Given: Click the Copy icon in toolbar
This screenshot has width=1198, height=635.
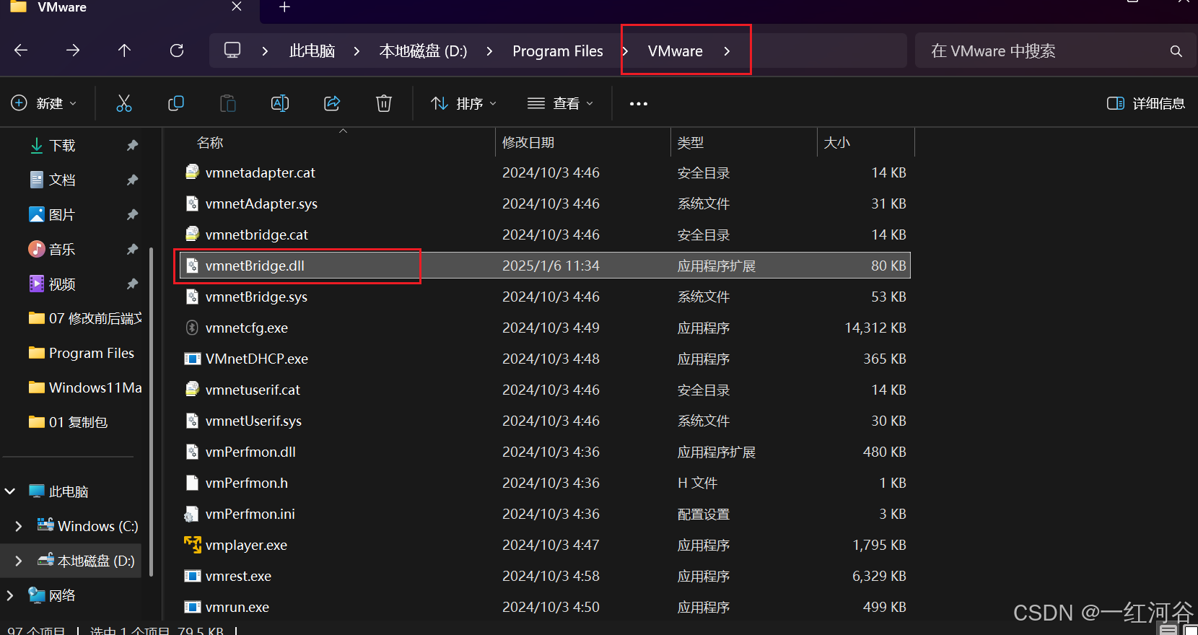Looking at the screenshot, I should (176, 103).
